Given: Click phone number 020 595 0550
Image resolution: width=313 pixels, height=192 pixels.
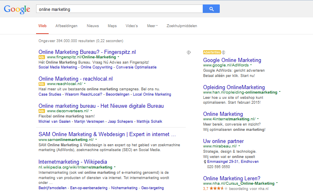Looking at the screenshot, I should pos(219,166).
